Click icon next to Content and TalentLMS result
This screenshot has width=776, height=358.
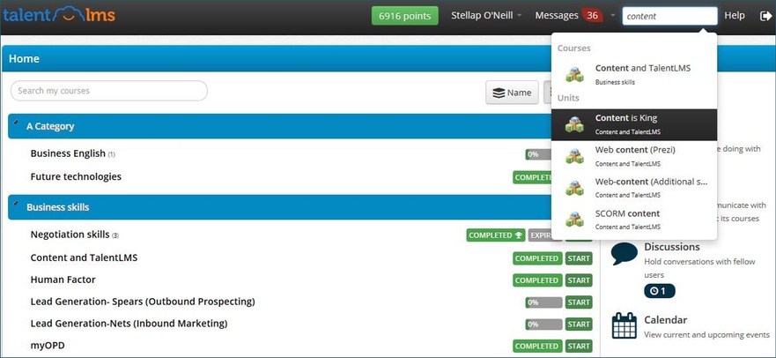574,74
